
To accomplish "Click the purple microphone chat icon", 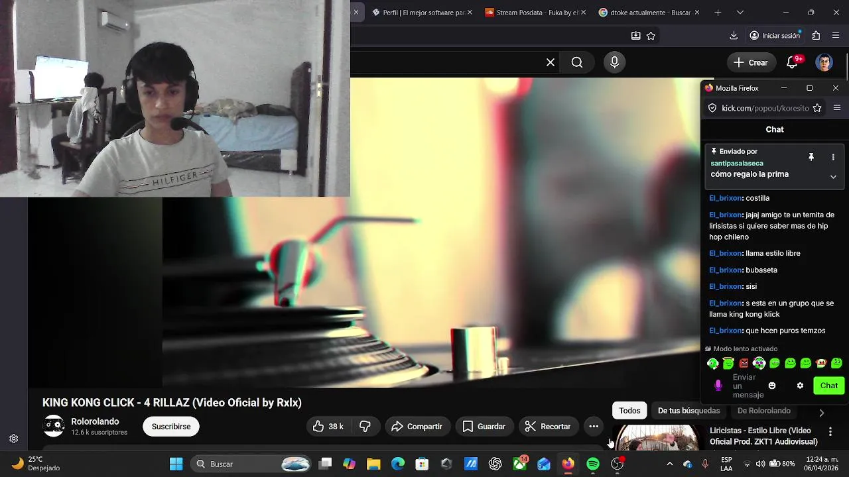I will click(718, 386).
